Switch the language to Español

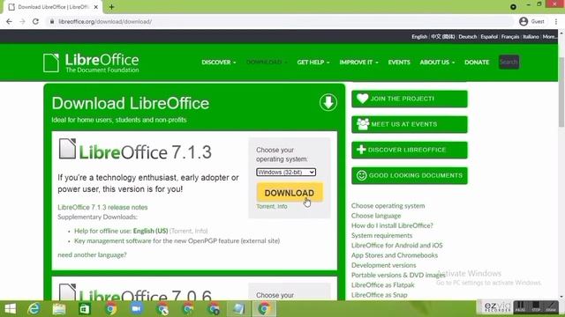tap(489, 37)
